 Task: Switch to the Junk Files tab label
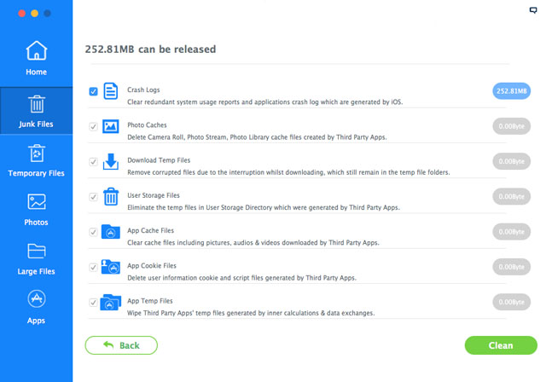pos(36,124)
